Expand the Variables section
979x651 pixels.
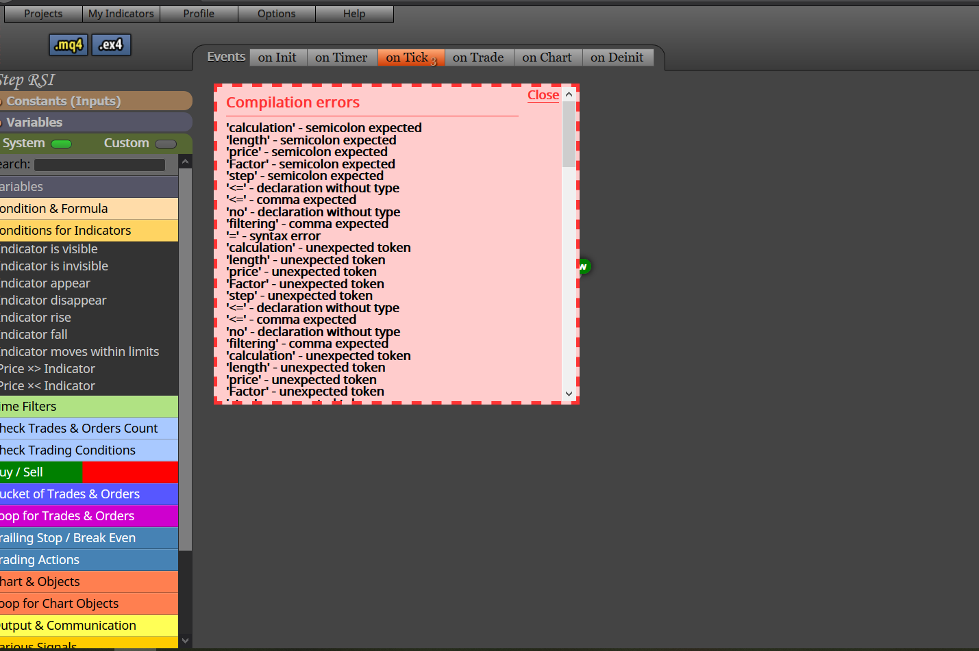96,123
